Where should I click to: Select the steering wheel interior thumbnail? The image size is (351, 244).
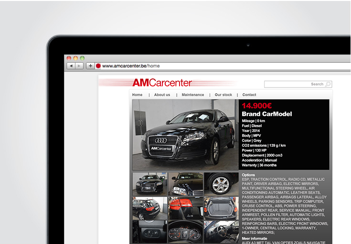(222, 232)
